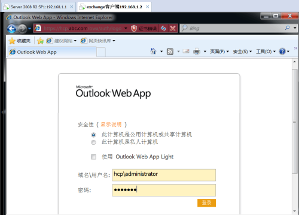
Task: Click the printer icon in command bar
Action: (197, 52)
